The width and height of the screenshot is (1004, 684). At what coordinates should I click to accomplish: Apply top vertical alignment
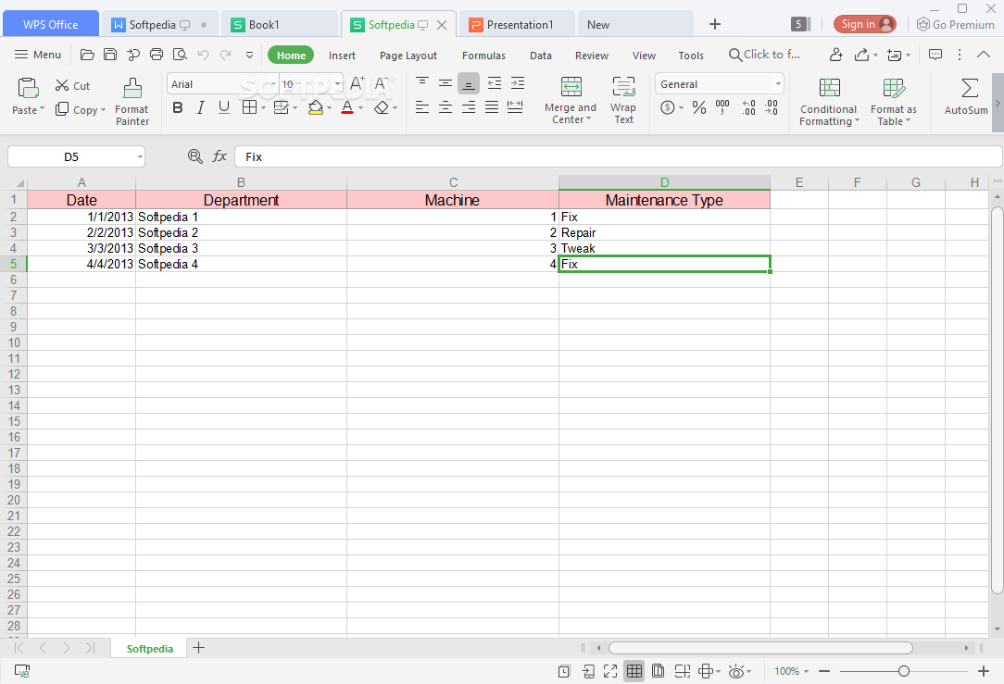(422, 82)
